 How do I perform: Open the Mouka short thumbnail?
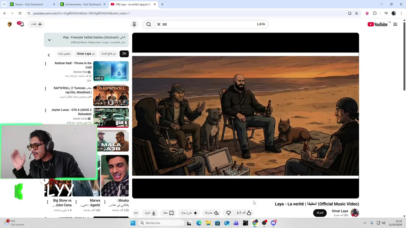(115, 176)
